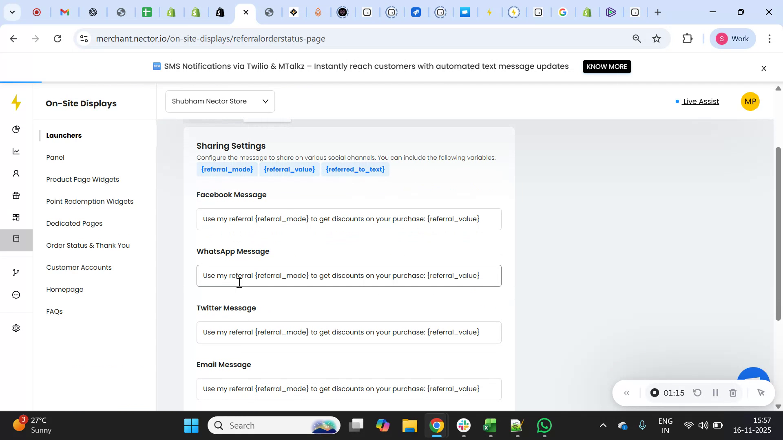Open the settings gear at sidebar bottom
This screenshot has width=783, height=440.
point(16,328)
